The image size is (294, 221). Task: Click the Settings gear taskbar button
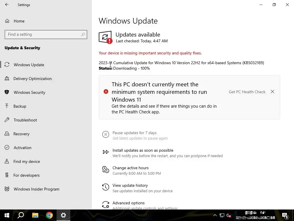click(63, 215)
